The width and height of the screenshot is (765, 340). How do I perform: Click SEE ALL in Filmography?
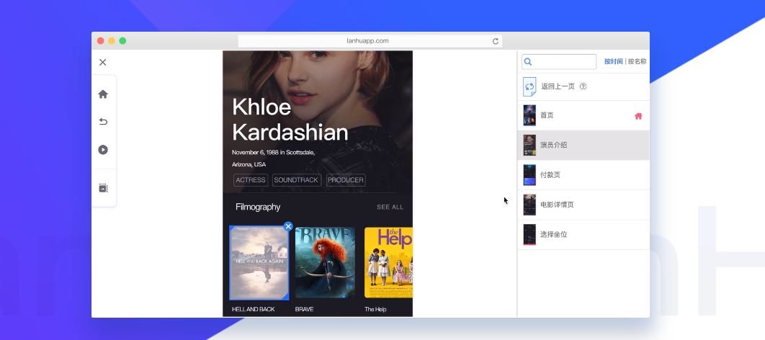coord(390,207)
